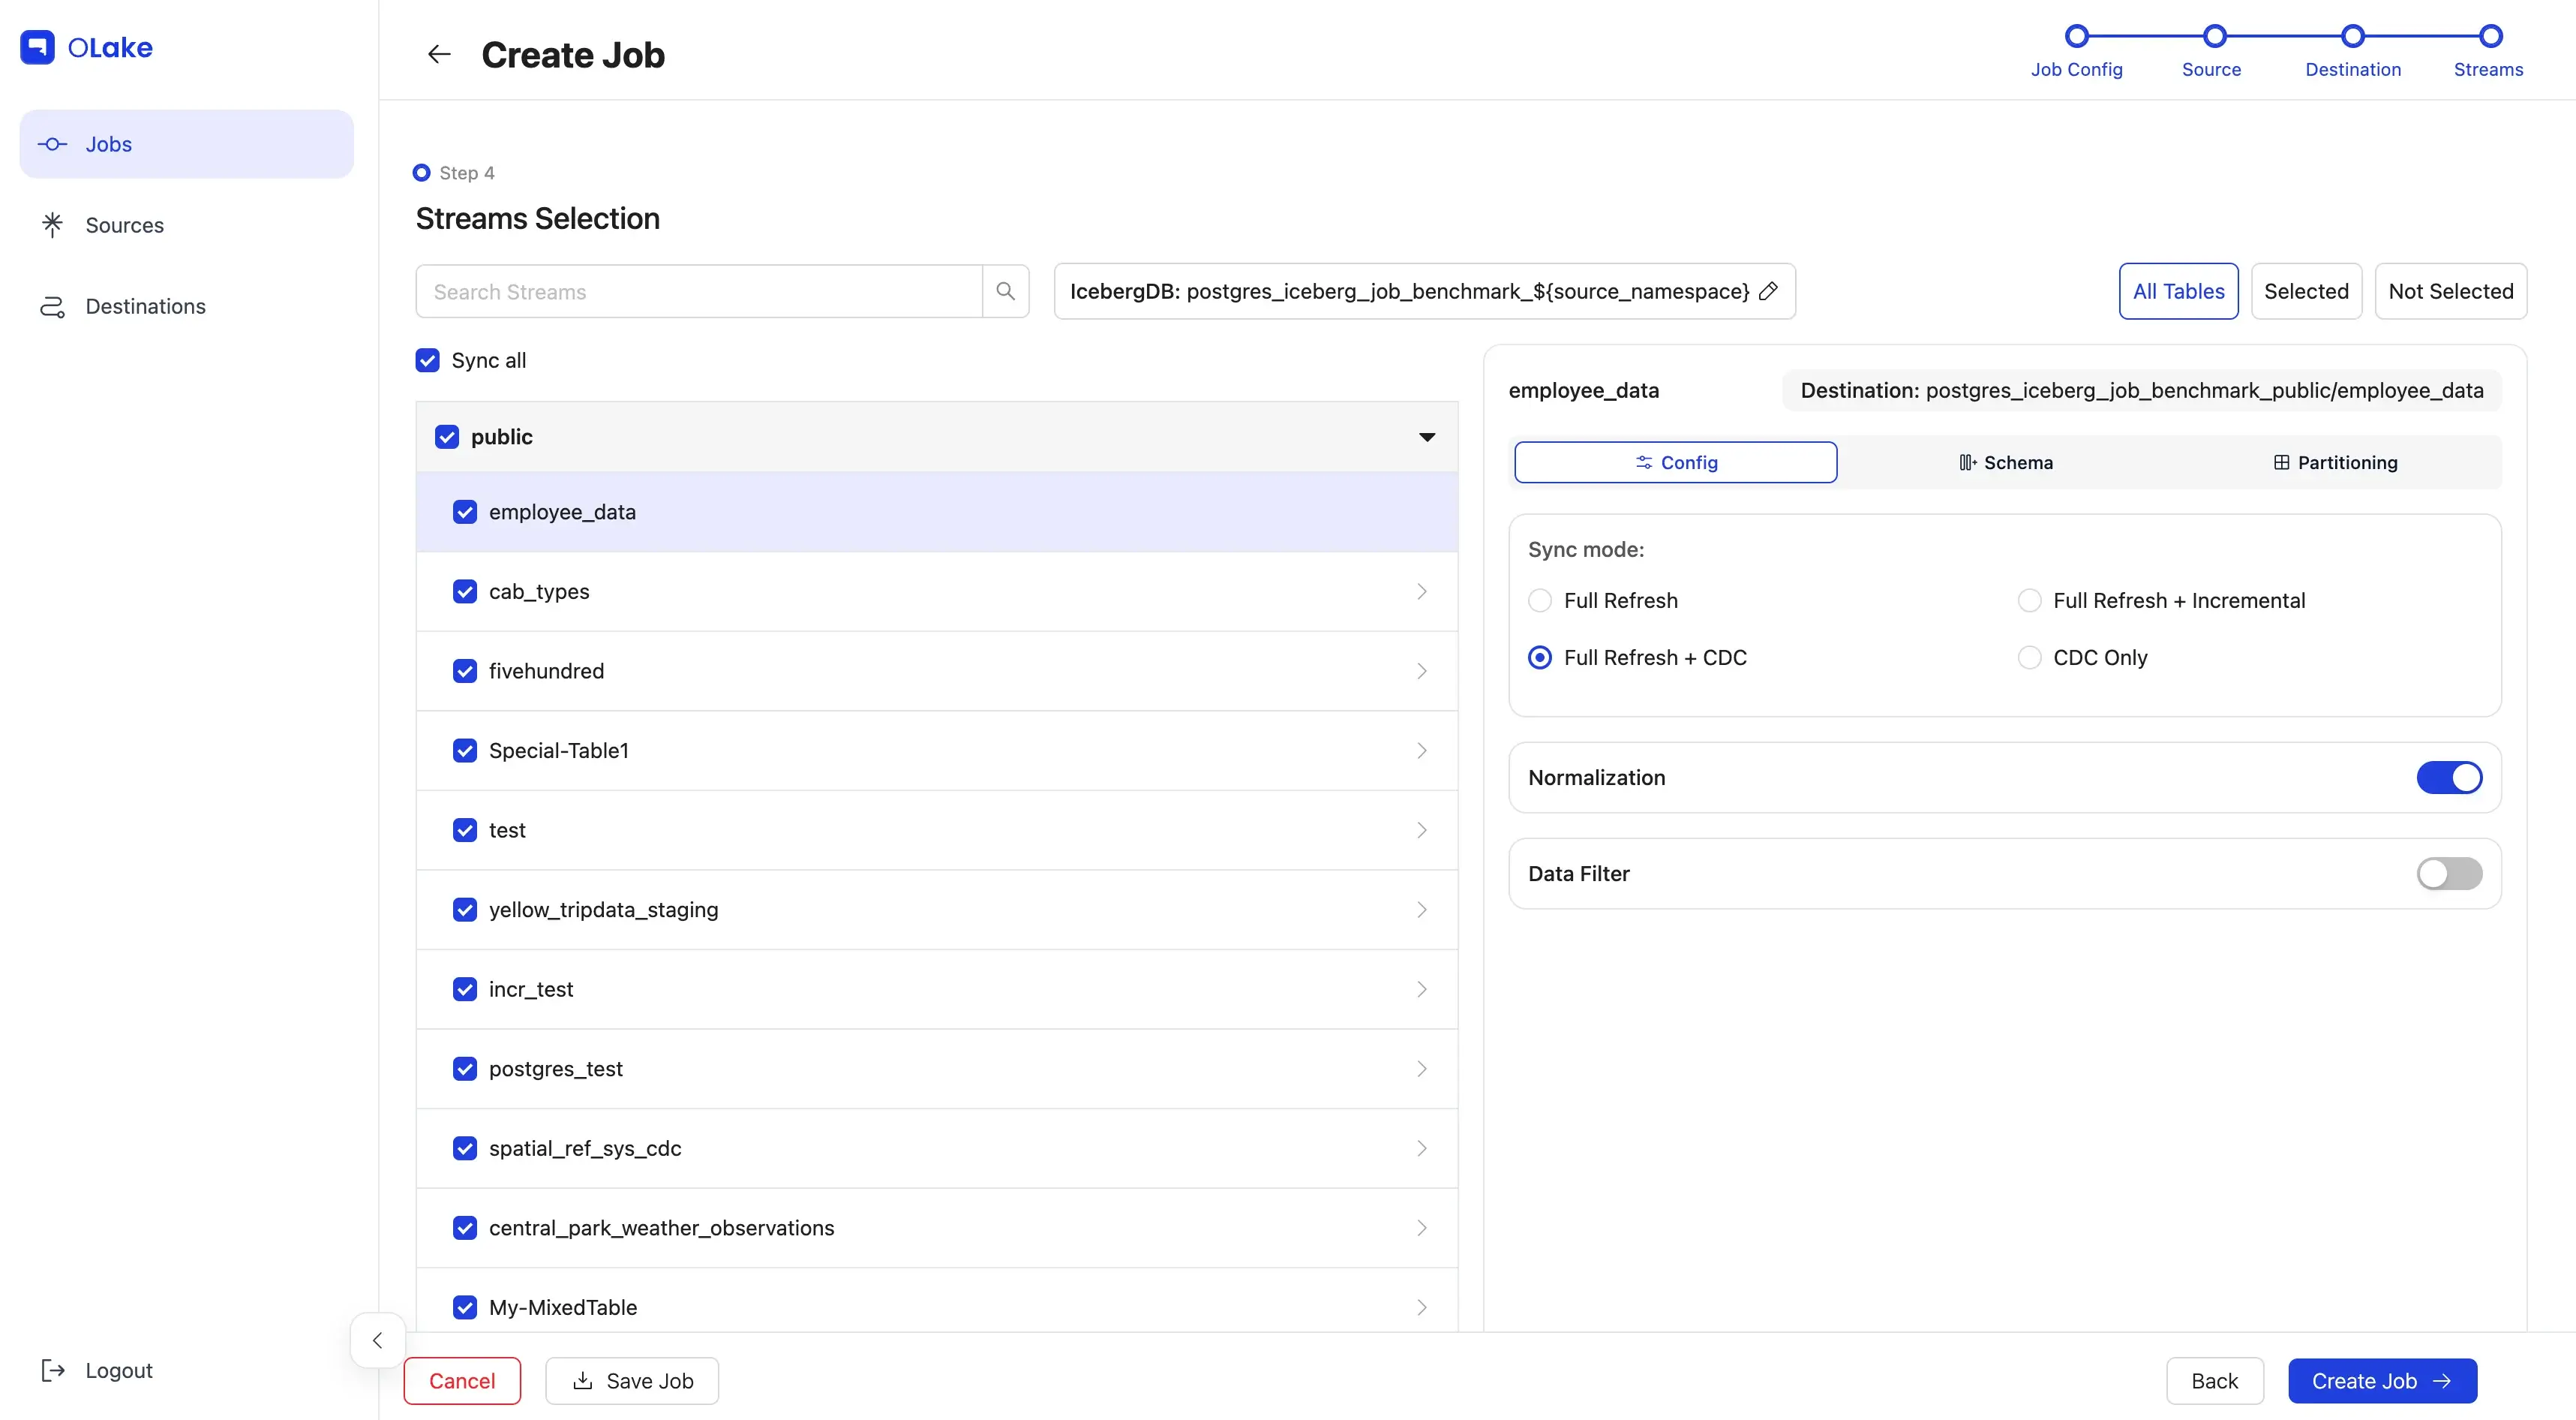2576x1420 pixels.
Task: Enable the Data Filter toggle
Action: 2448,874
